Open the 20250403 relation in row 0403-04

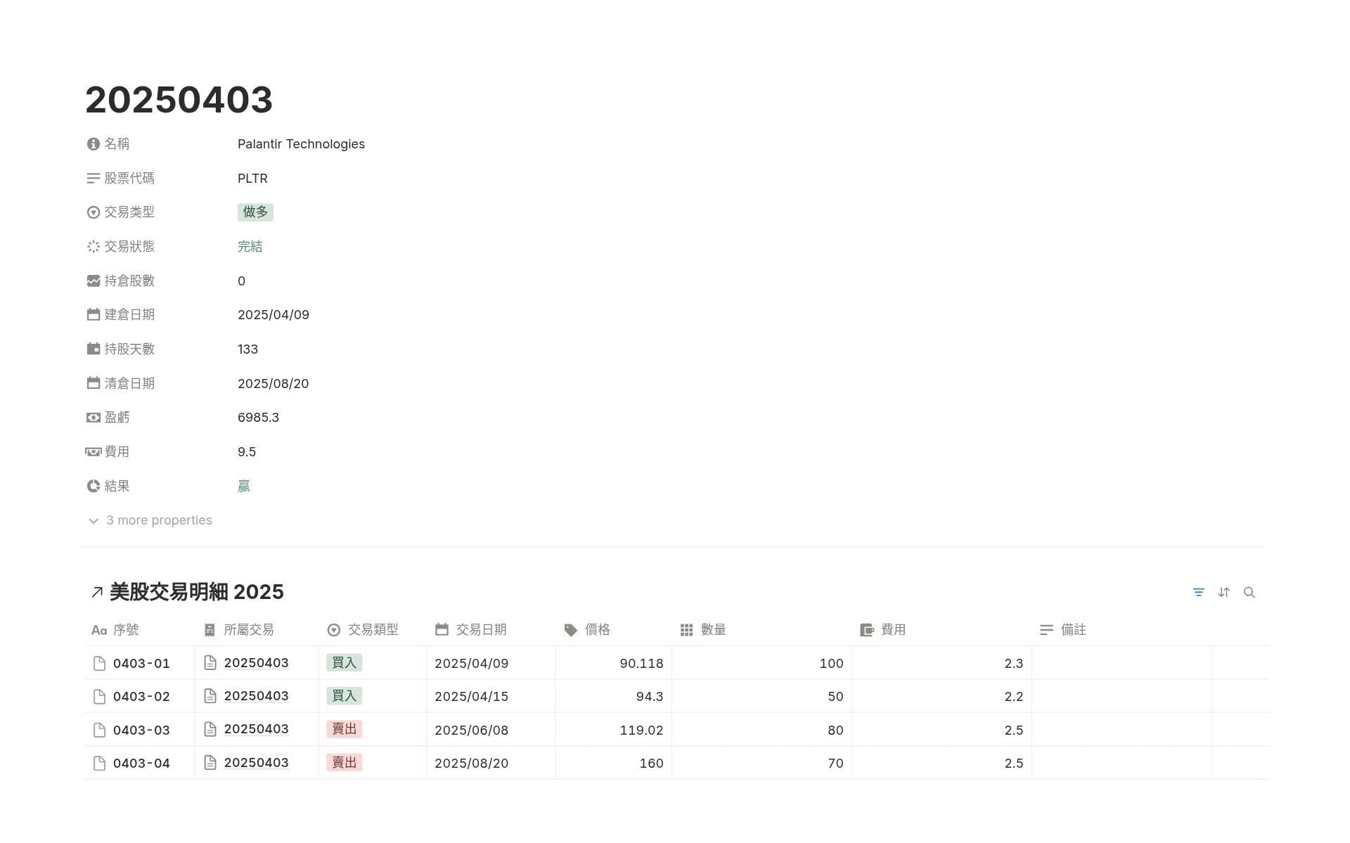point(257,763)
